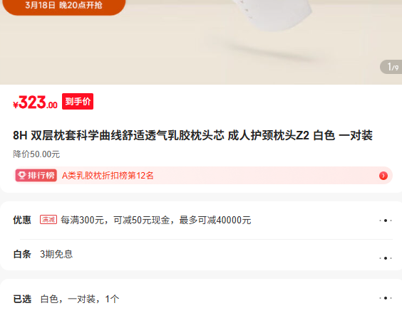Click the 优惠 row label
The height and width of the screenshot is (313, 402).
(22, 220)
